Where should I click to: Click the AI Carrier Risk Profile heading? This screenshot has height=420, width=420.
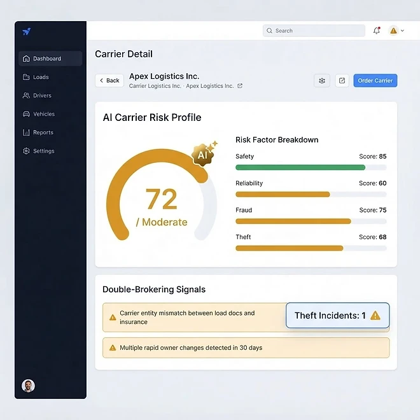click(x=152, y=117)
